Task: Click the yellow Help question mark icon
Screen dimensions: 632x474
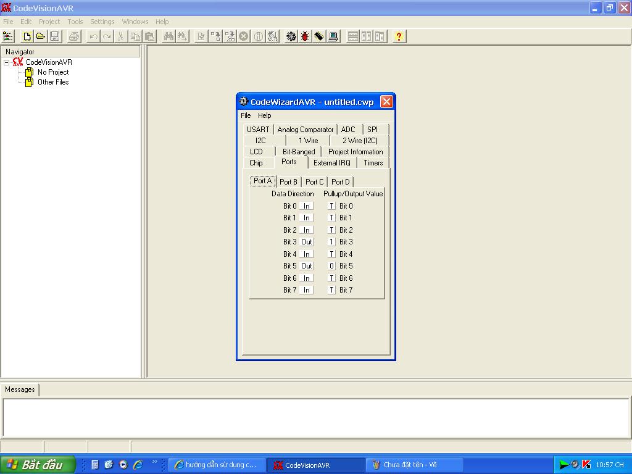Action: coord(399,36)
